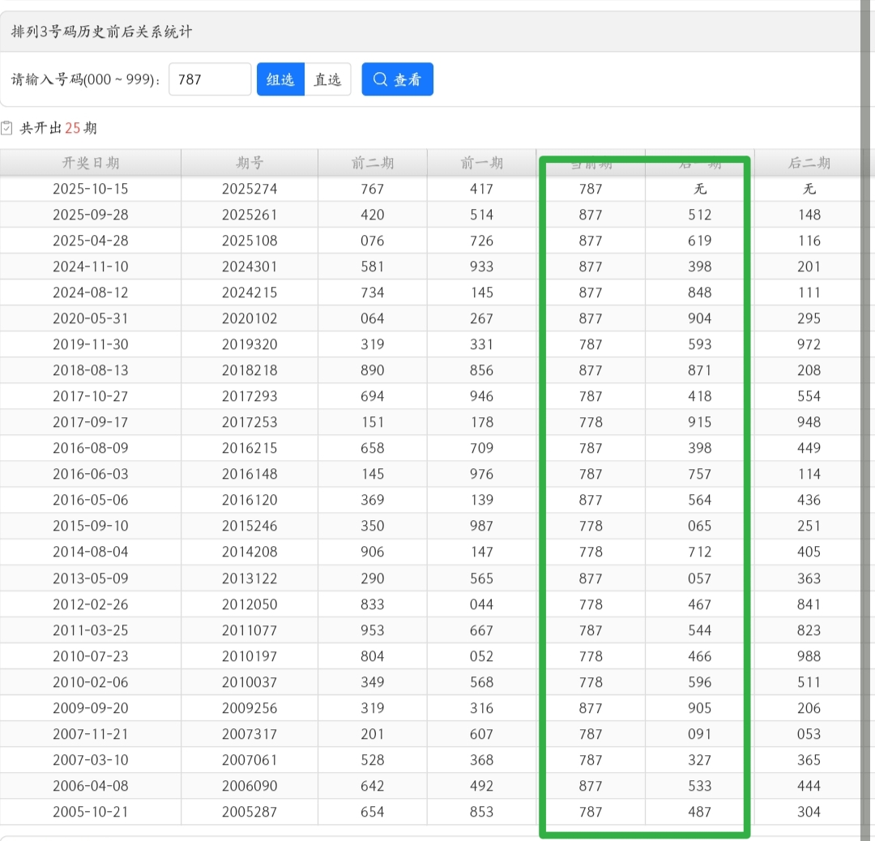Image resolution: width=875 pixels, height=841 pixels.
Task: Click issue number 2007317
Action: [x=250, y=734]
